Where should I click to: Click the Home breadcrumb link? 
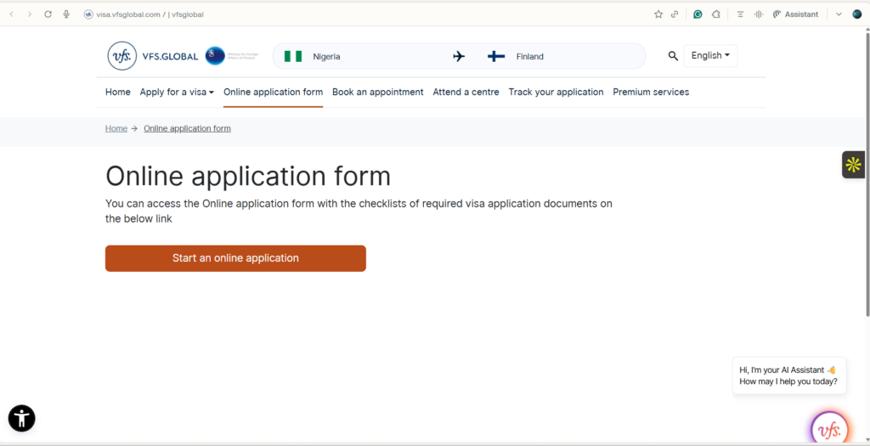(x=116, y=128)
